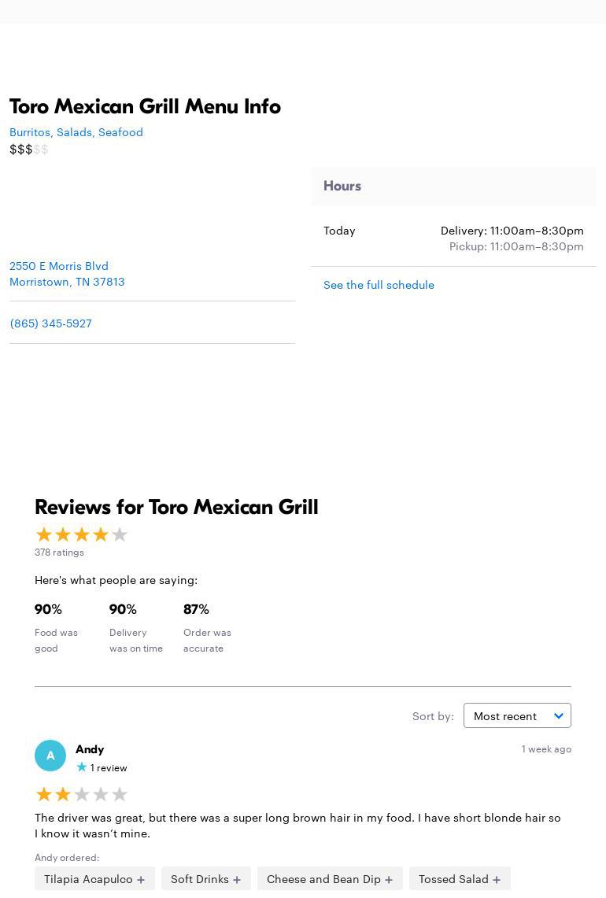This screenshot has width=606, height=898.
Task: Click Andy's circular avatar icon
Action: coord(50,756)
